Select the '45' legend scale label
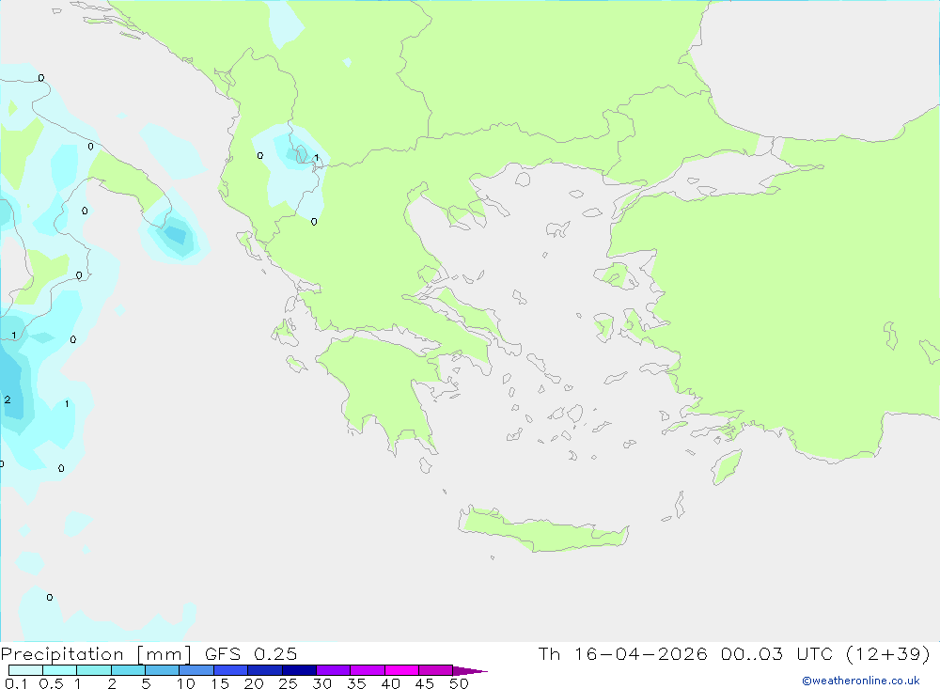Viewport: 940px width, 689px height. pyautogui.click(x=425, y=683)
